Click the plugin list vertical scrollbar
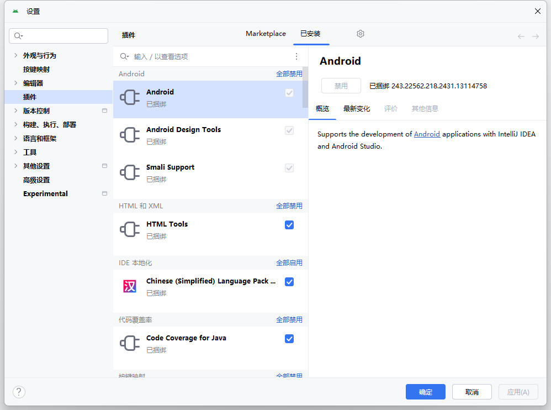The height and width of the screenshot is (410, 551). tap(305, 87)
